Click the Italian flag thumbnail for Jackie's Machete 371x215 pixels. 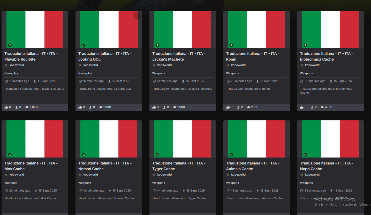183,29
